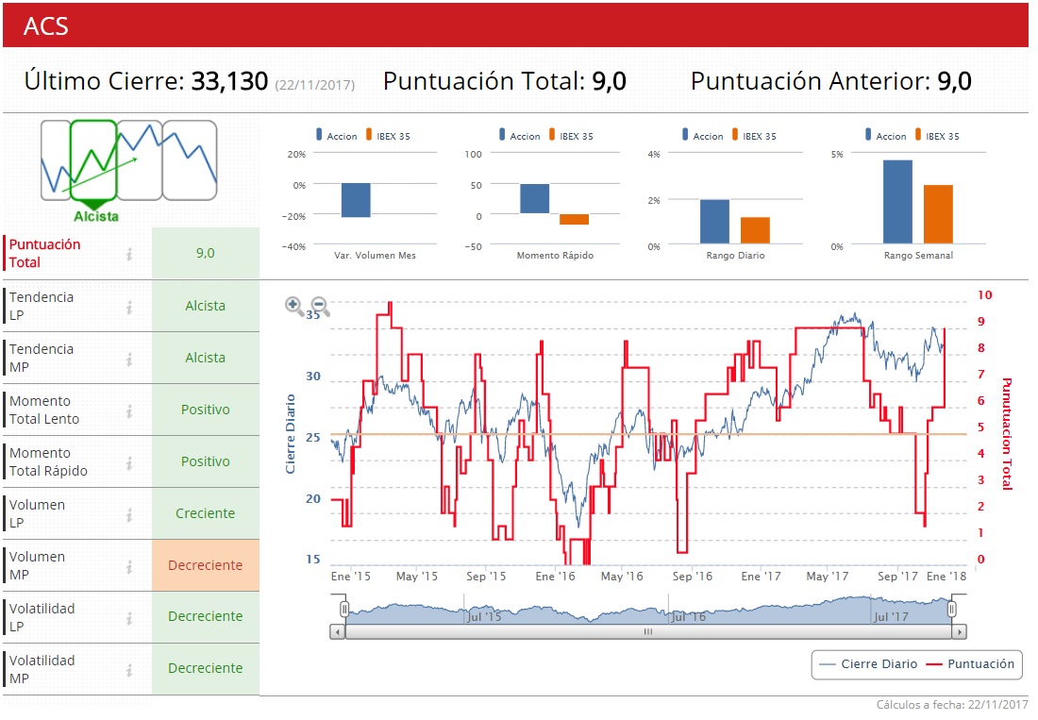Click the Ene '17 axis label on main chart

click(x=762, y=577)
